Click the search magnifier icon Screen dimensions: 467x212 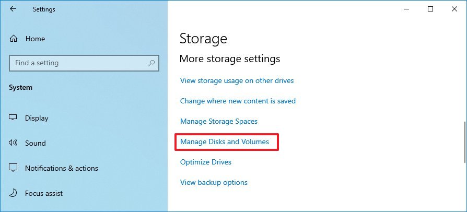click(151, 63)
